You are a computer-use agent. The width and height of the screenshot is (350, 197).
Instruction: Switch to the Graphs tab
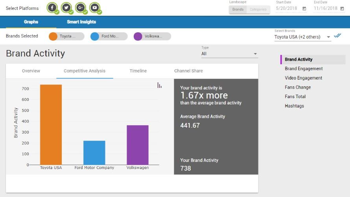coord(31,22)
